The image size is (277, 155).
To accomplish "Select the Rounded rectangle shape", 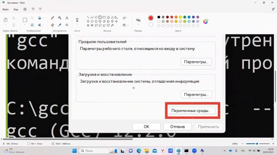I will tap(104, 17).
